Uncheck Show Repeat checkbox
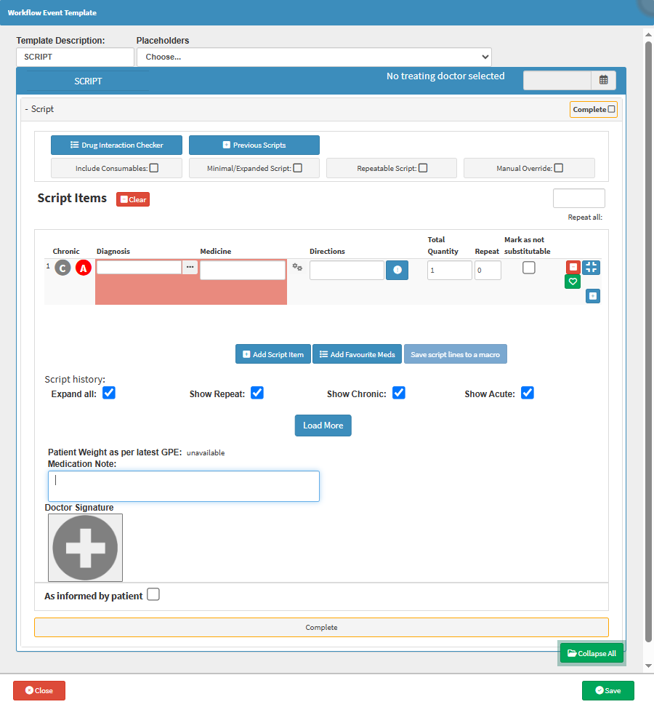This screenshot has width=654, height=707. click(257, 393)
